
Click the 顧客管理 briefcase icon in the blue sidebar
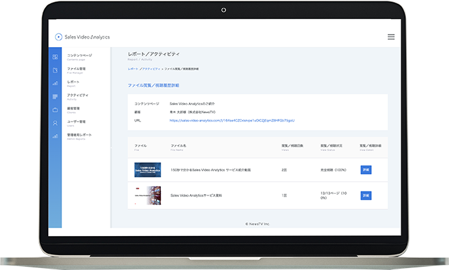[55, 109]
